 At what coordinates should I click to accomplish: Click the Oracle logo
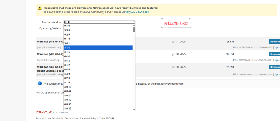click(x=44, y=112)
